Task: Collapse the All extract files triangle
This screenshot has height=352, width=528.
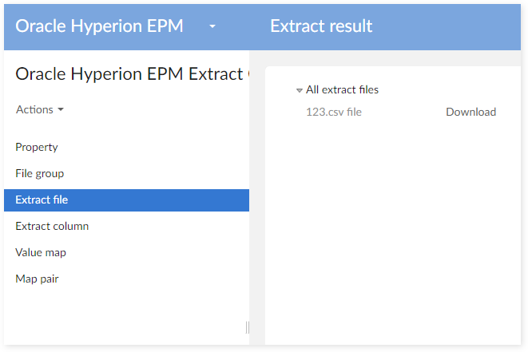Action: pyautogui.click(x=299, y=90)
